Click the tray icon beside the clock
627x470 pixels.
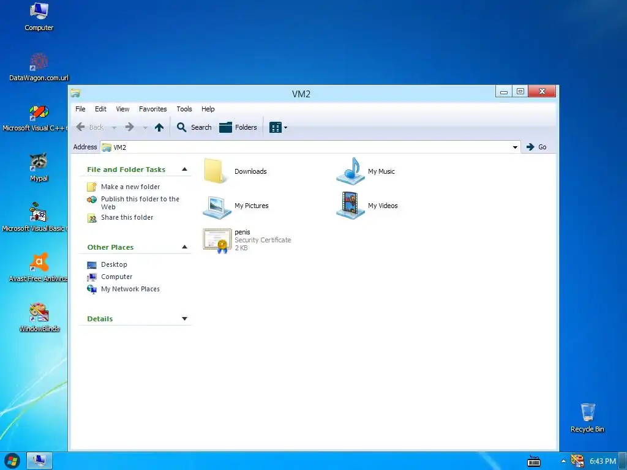click(x=577, y=461)
